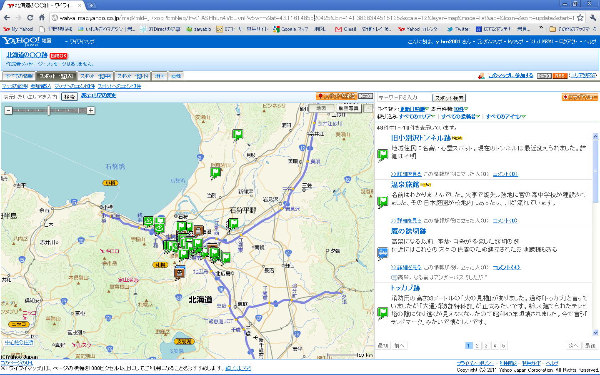600x375 pixels.
Task: Zoom out the map with the minus button
Action: click(x=8, y=110)
